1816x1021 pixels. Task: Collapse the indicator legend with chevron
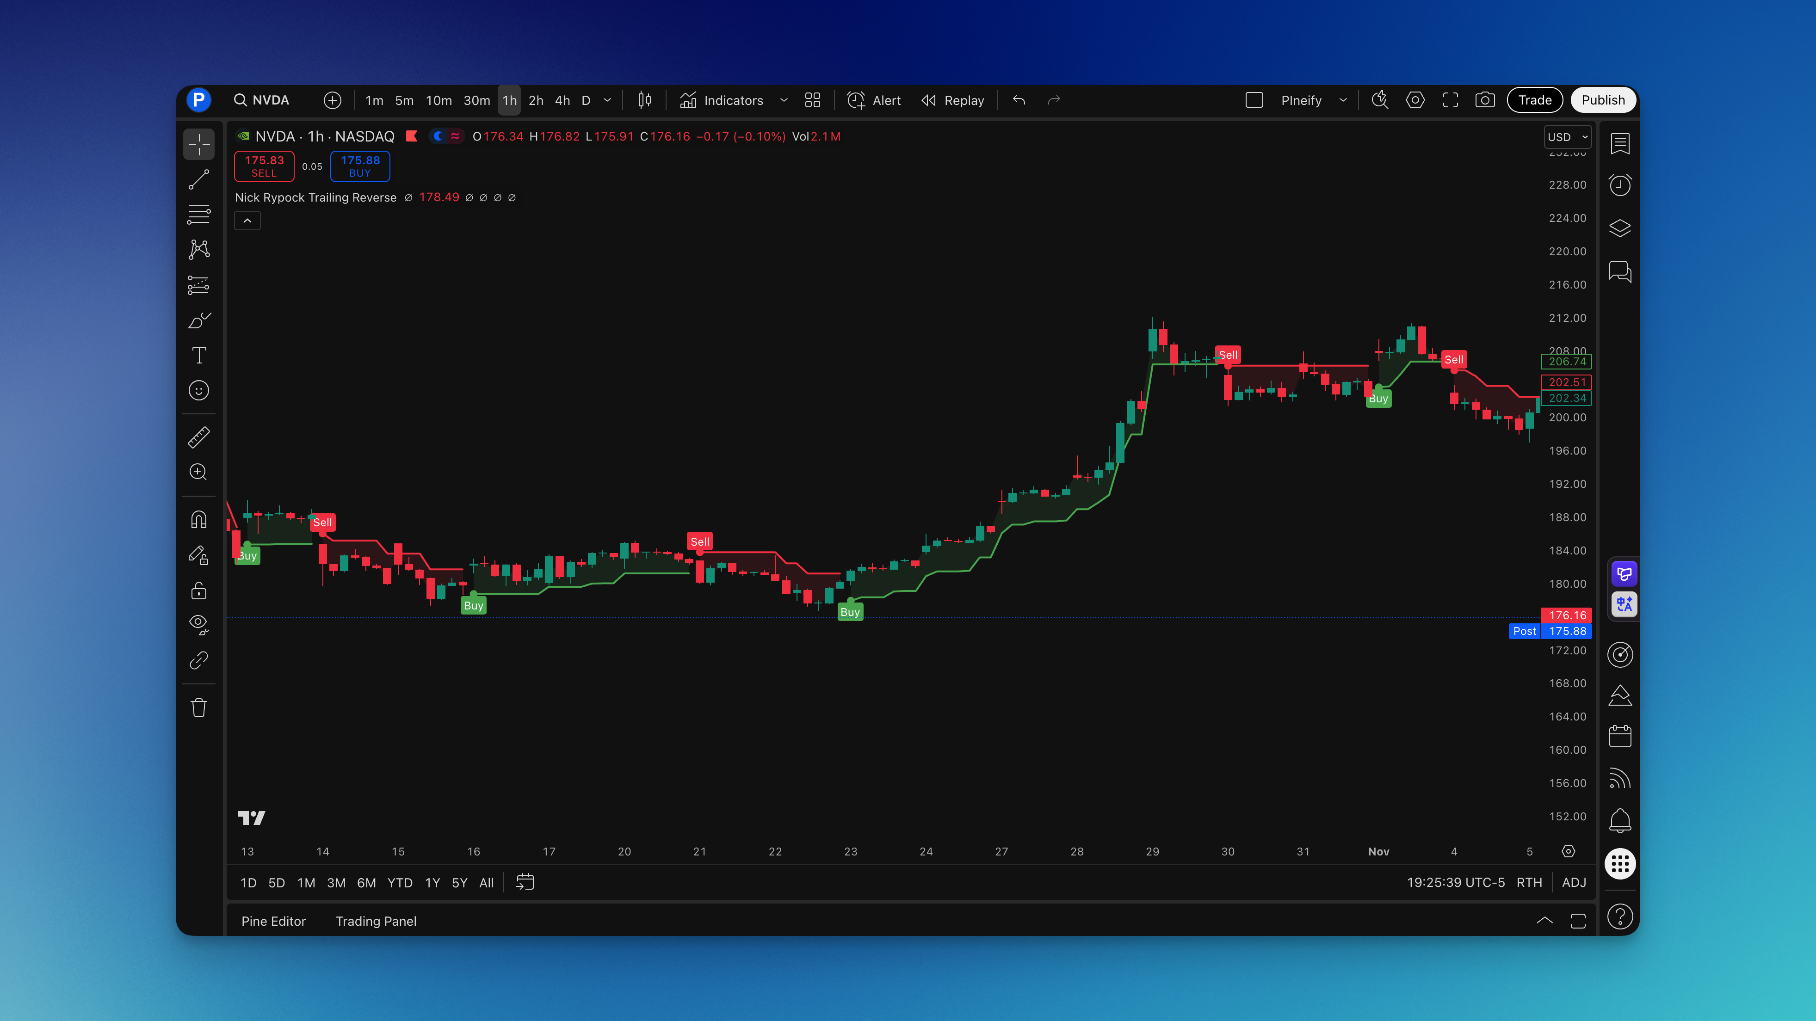click(247, 221)
